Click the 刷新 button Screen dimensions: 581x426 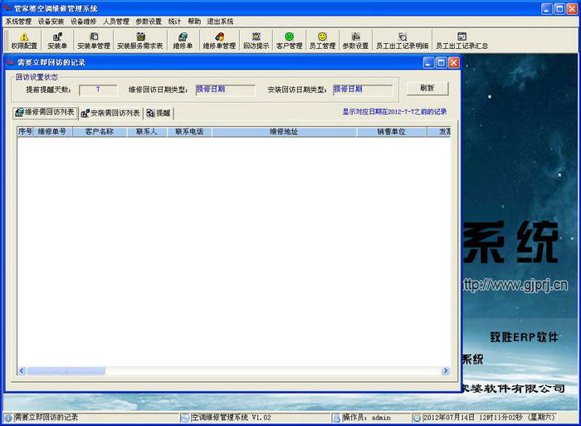[x=427, y=88]
